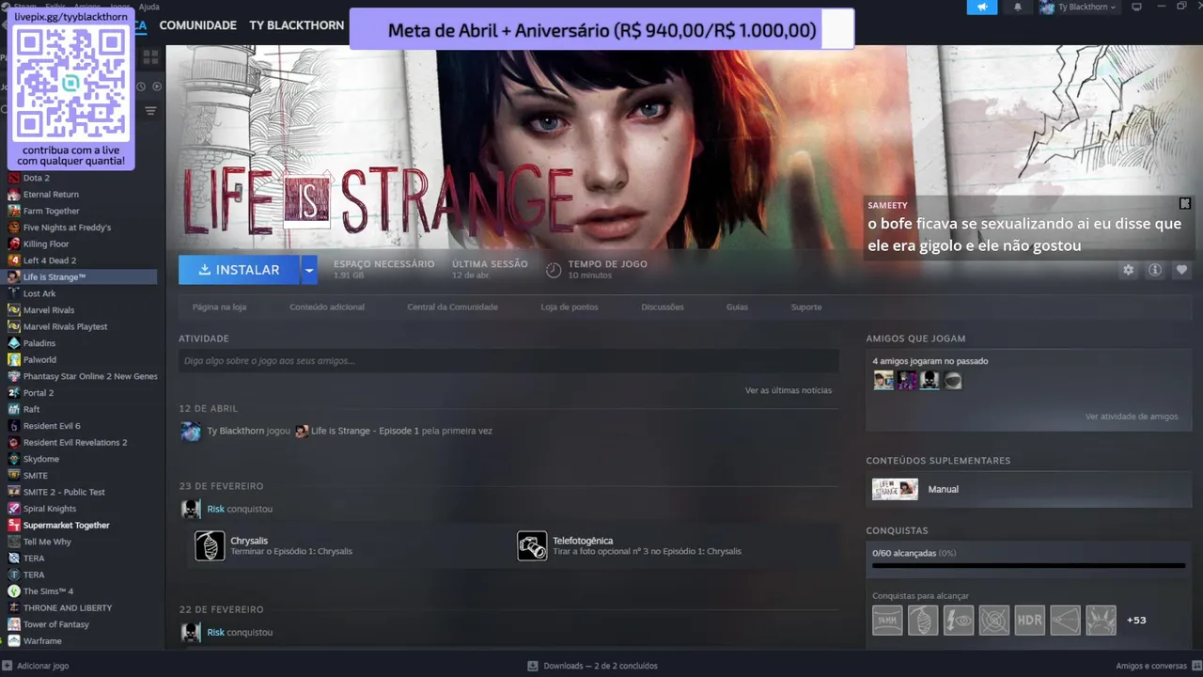This screenshot has height=677, width=1203.
Task: Open the Ajuda menu
Action: coord(148,7)
